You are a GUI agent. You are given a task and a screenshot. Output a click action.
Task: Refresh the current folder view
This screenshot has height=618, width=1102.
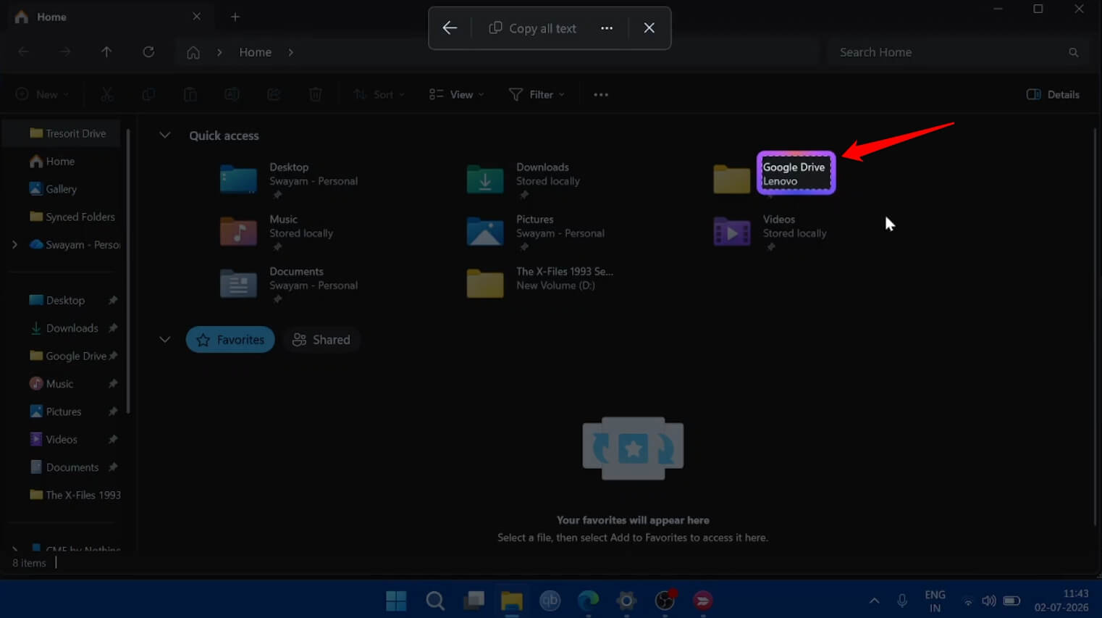tap(148, 52)
